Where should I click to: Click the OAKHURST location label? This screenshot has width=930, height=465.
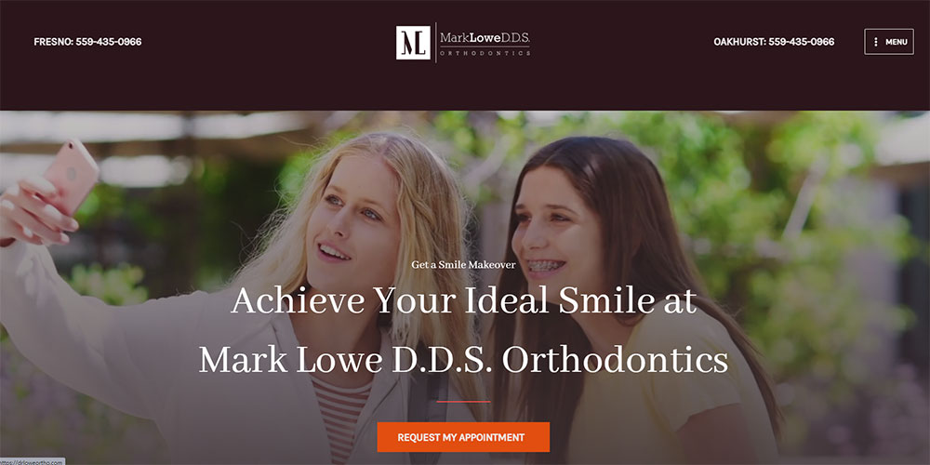(x=739, y=42)
